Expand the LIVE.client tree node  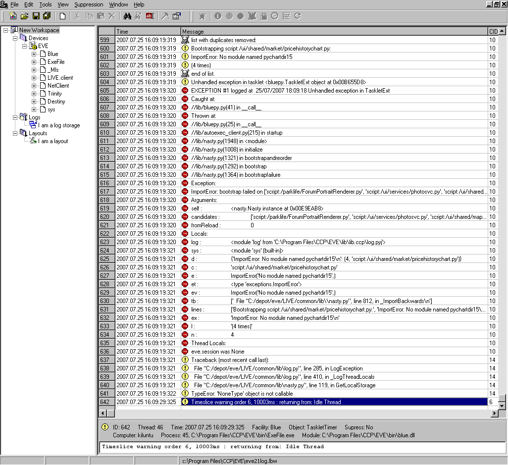pos(34,78)
